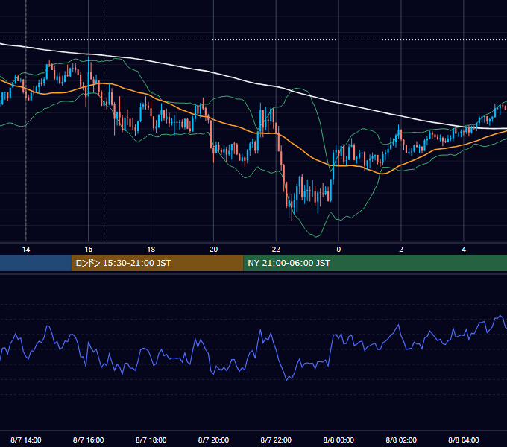This screenshot has width=507, height=447.
Task: Click the 14 hour label on price chart axis
Action: click(x=26, y=250)
